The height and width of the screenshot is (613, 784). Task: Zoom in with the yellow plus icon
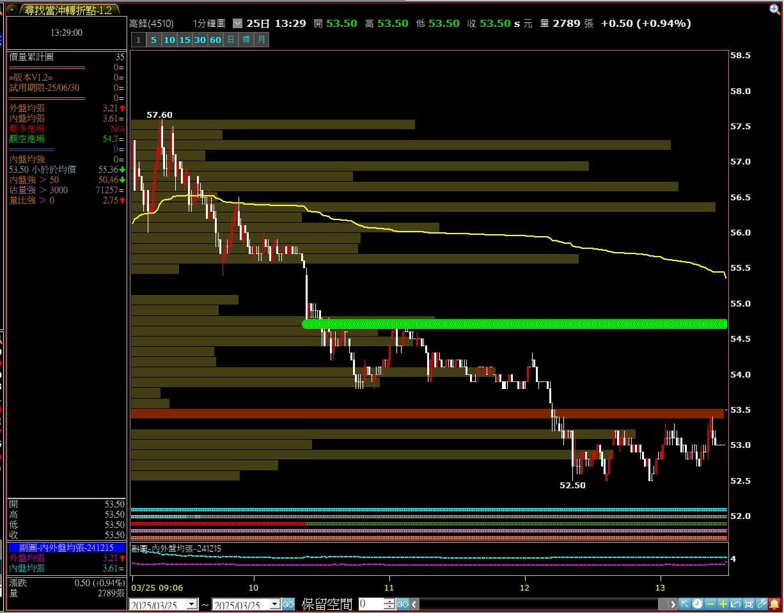[723, 604]
